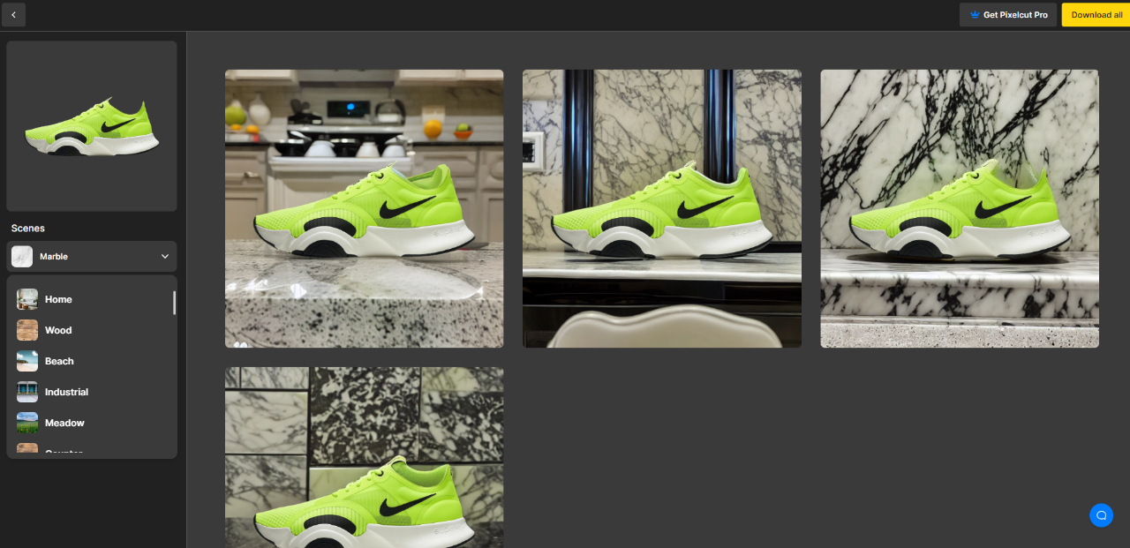The image size is (1130, 548).
Task: Click the original shoe preview in sidebar
Action: pos(92,126)
